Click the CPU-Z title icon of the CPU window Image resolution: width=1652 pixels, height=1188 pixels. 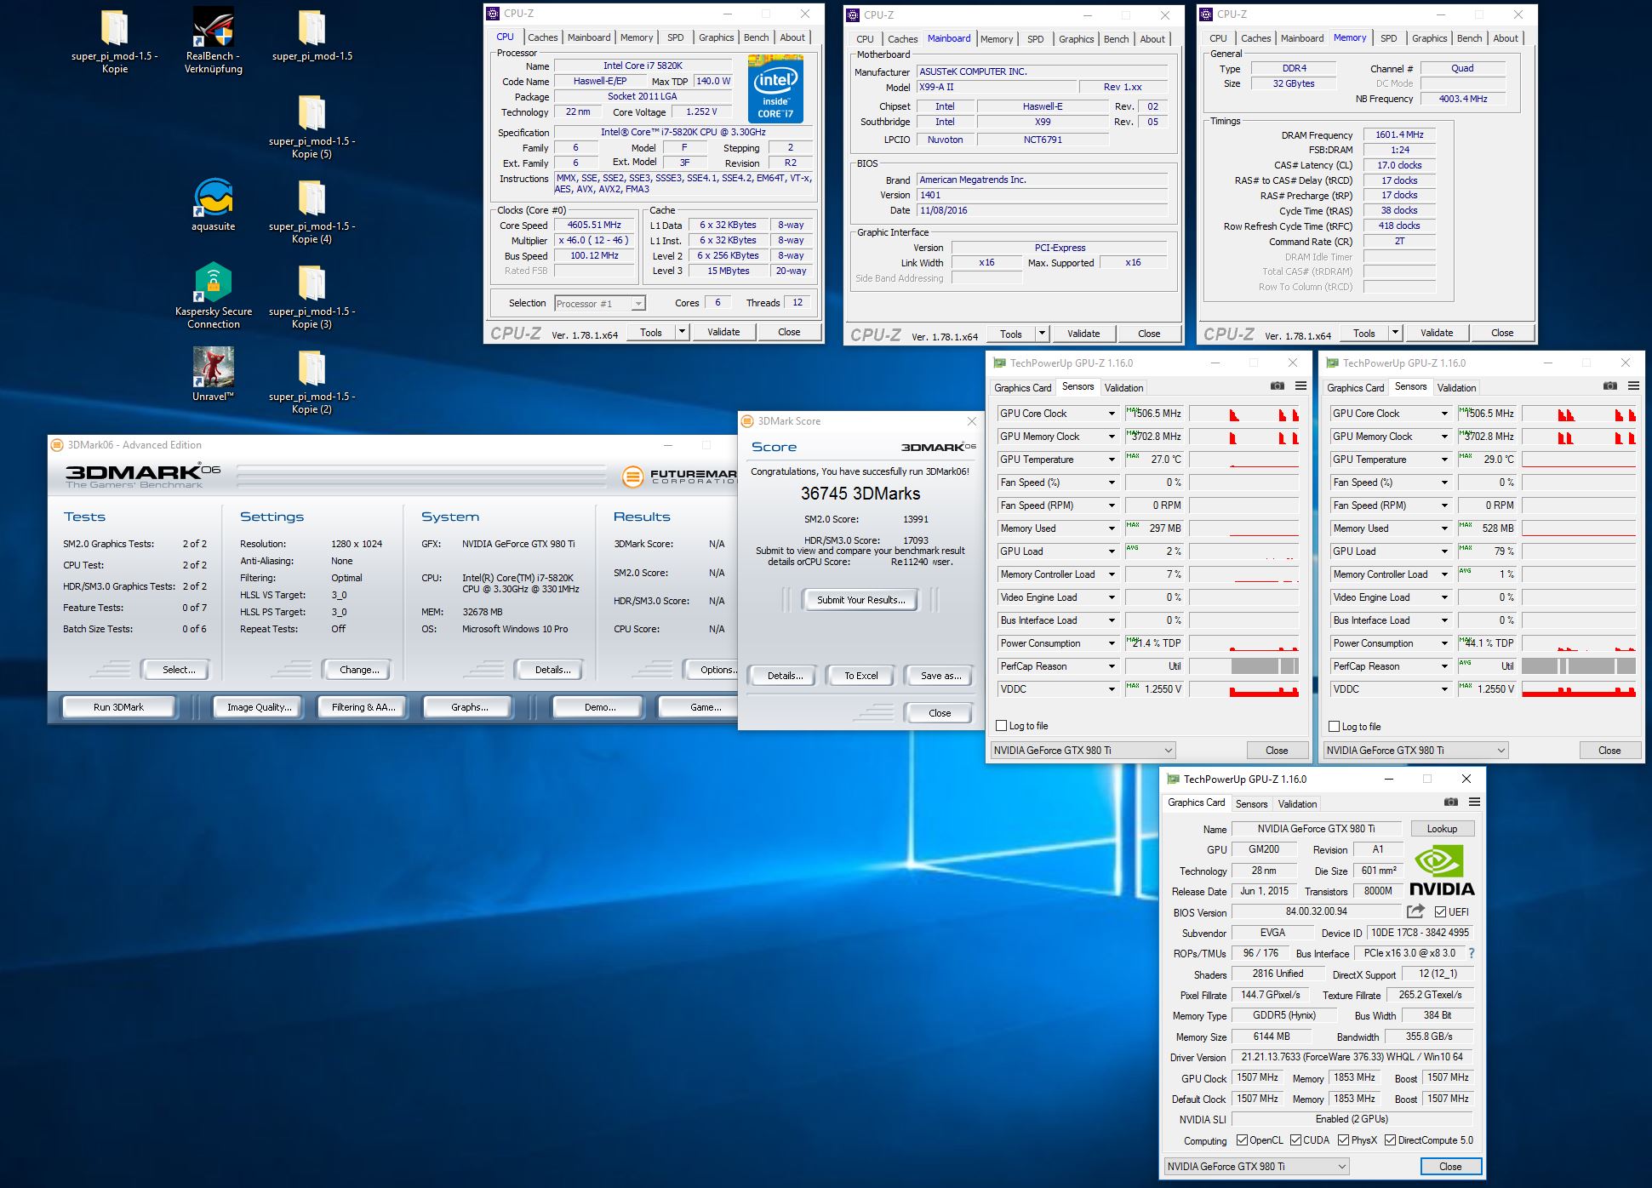pyautogui.click(x=493, y=14)
